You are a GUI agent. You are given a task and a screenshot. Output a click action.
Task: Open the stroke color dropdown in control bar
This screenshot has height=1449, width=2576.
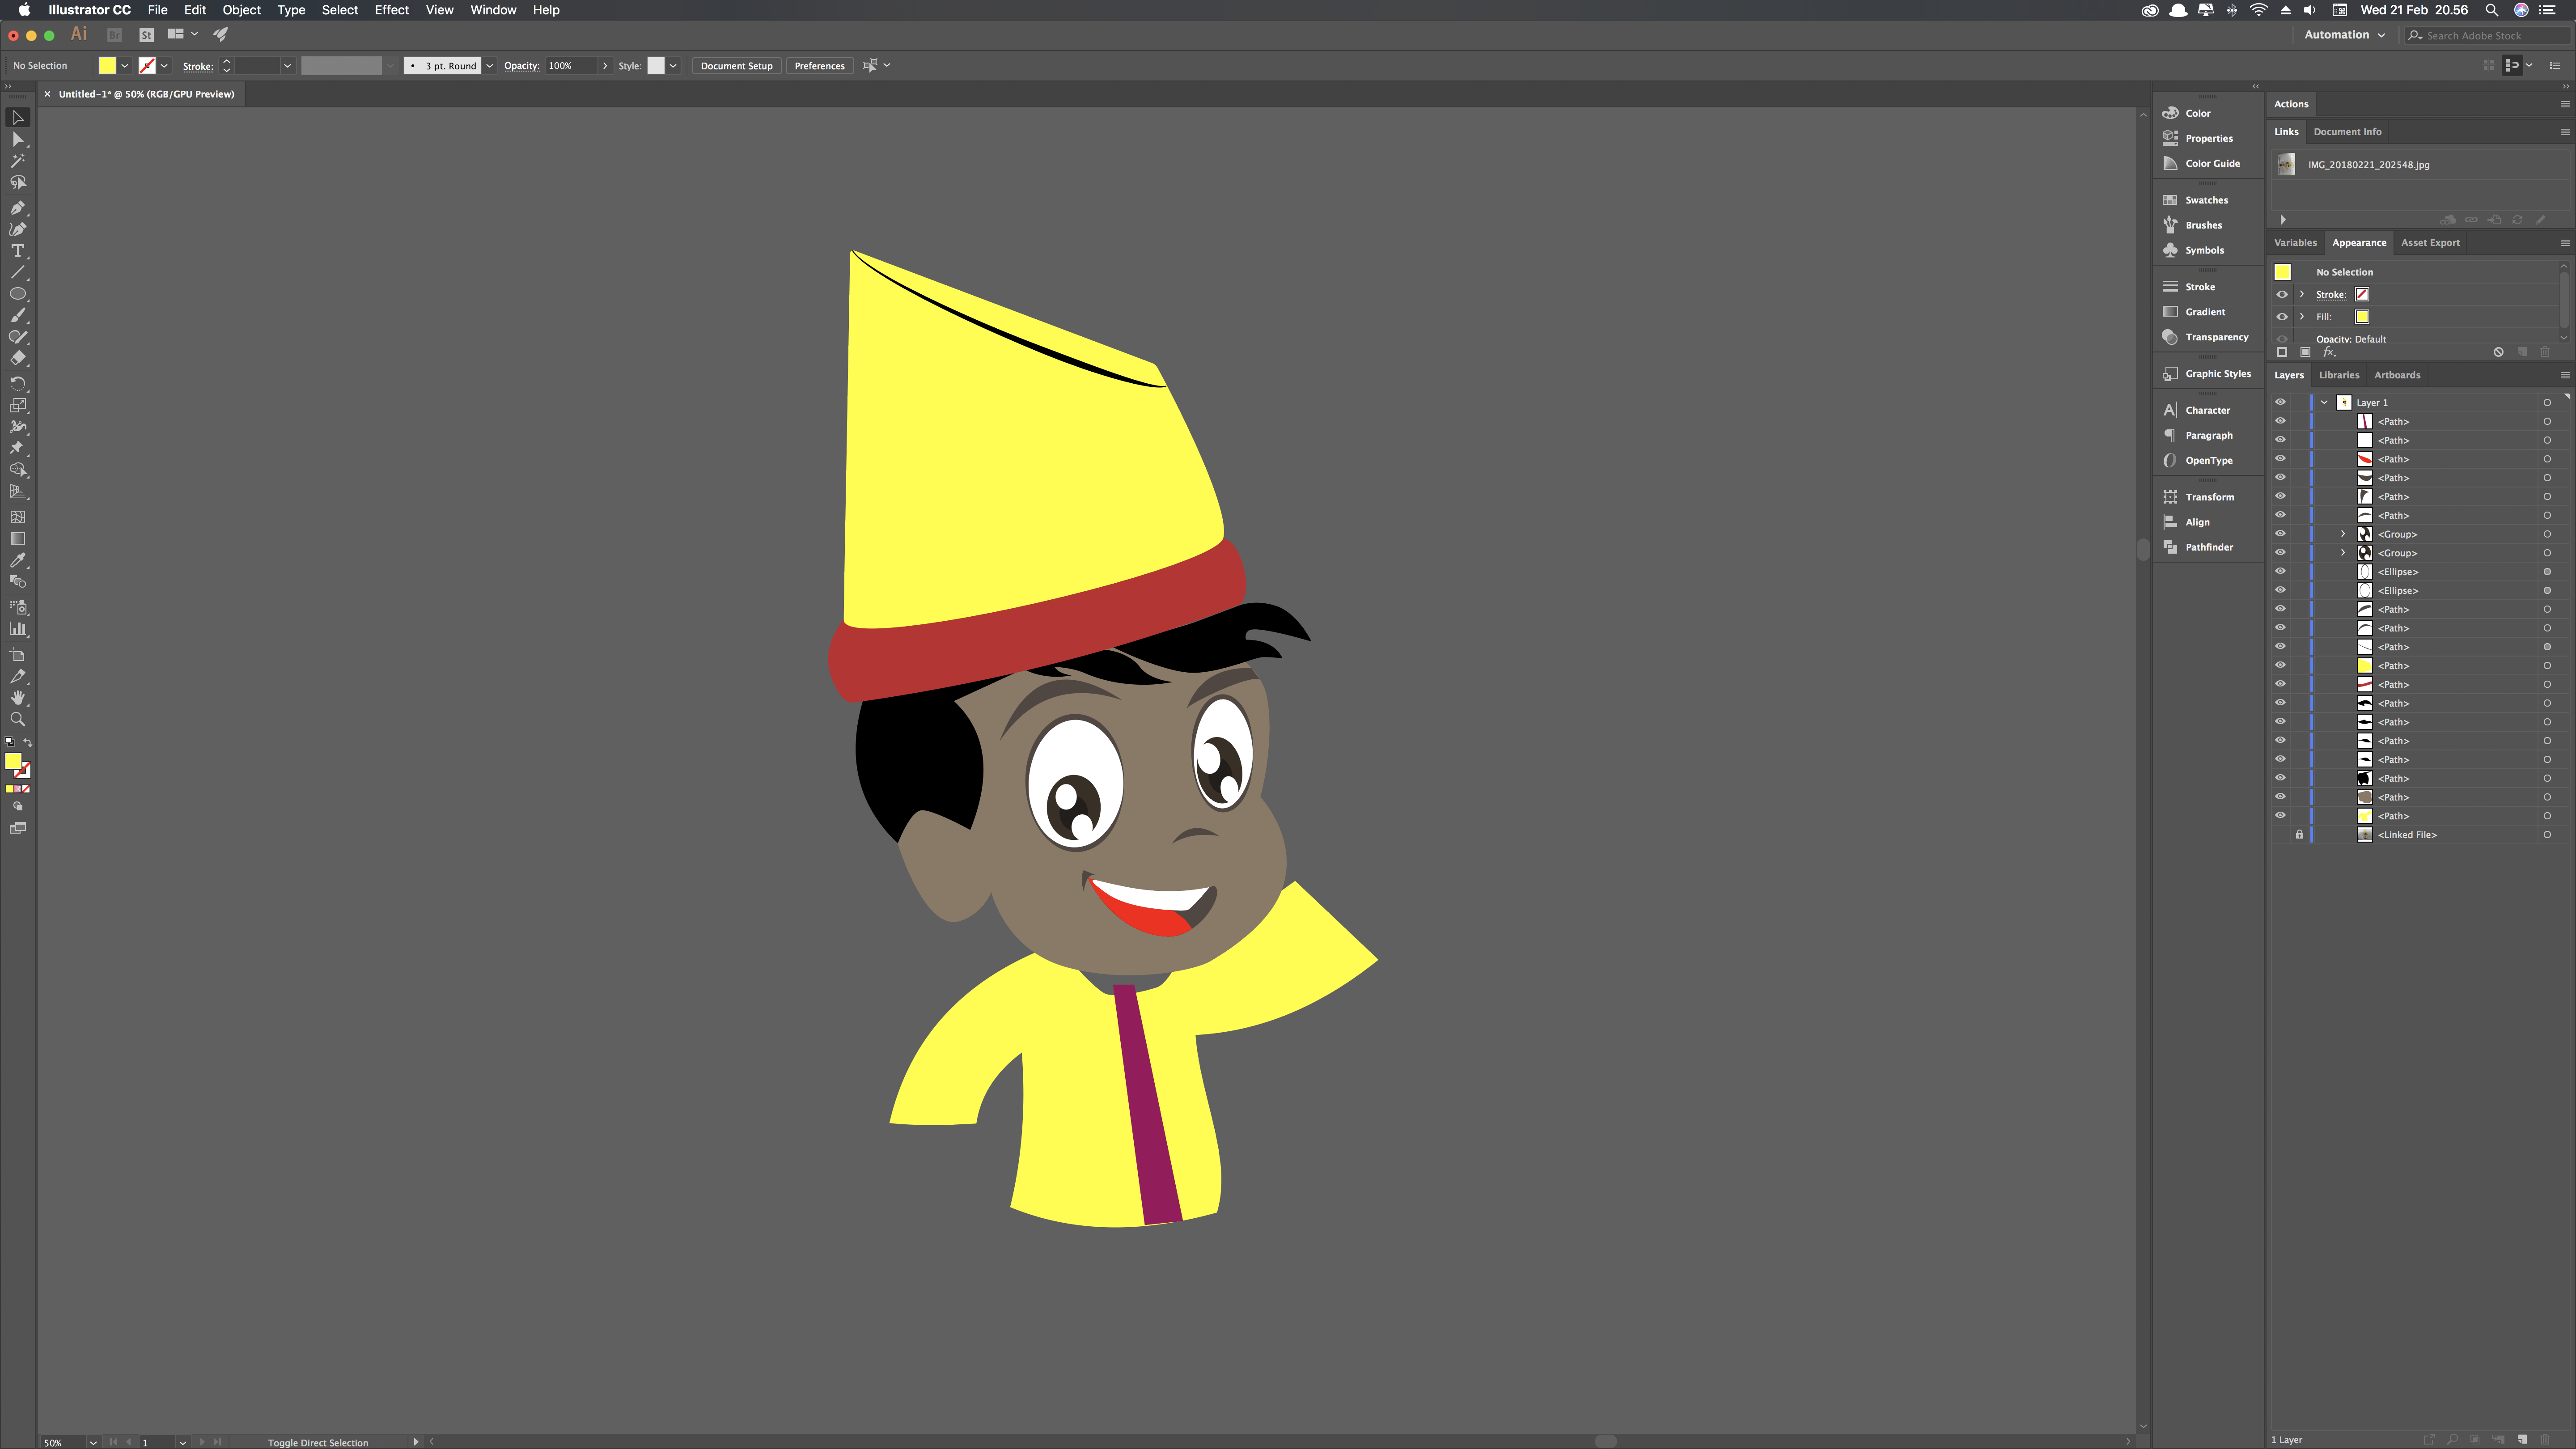164,66
